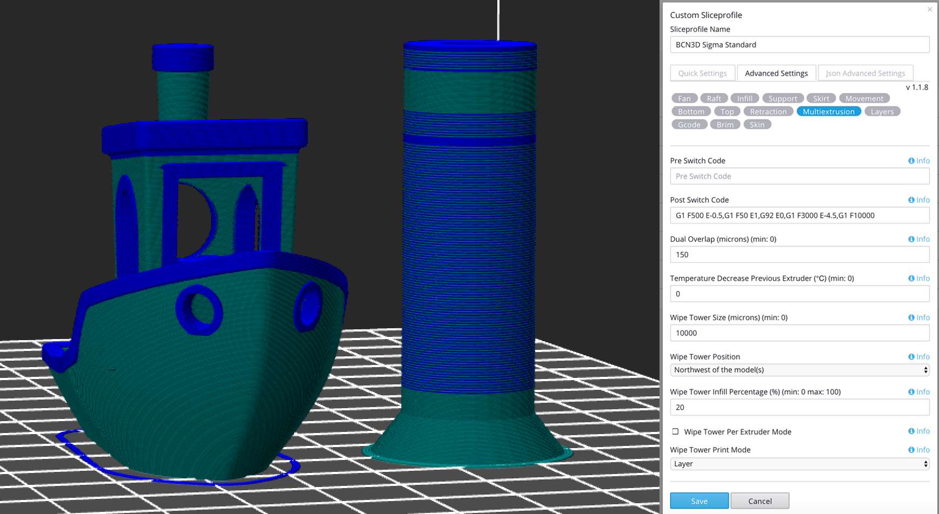This screenshot has width=939, height=514.
Task: Switch to the Quick Settings tab
Action: pos(702,73)
